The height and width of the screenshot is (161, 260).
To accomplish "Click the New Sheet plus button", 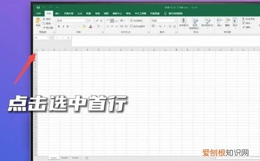I will pyautogui.click(x=87, y=158).
